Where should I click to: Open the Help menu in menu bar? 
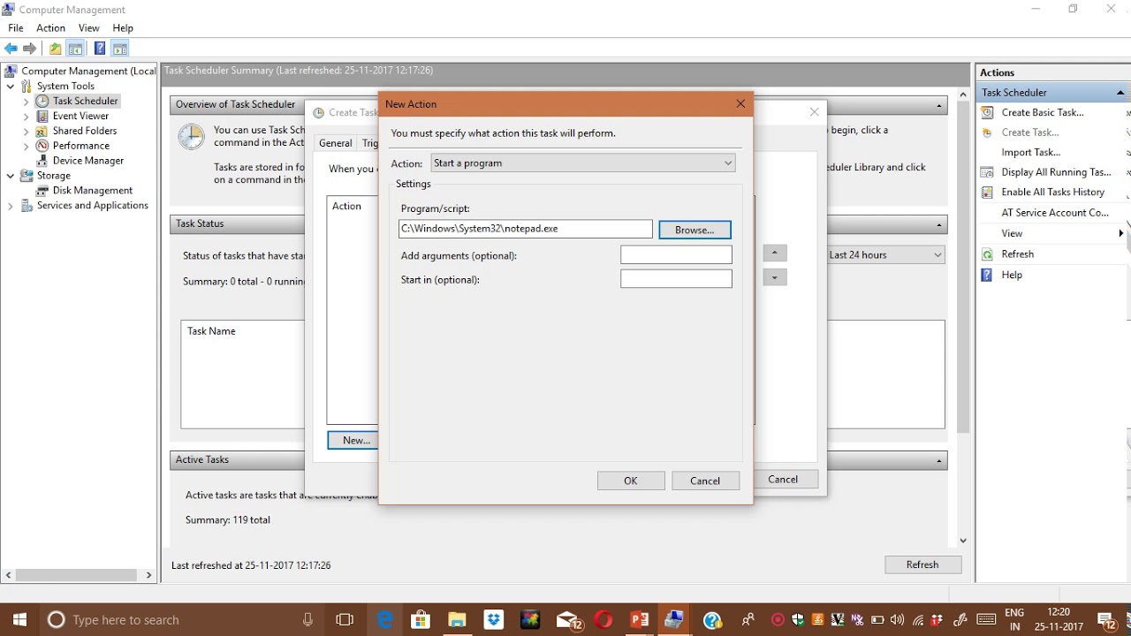point(123,28)
